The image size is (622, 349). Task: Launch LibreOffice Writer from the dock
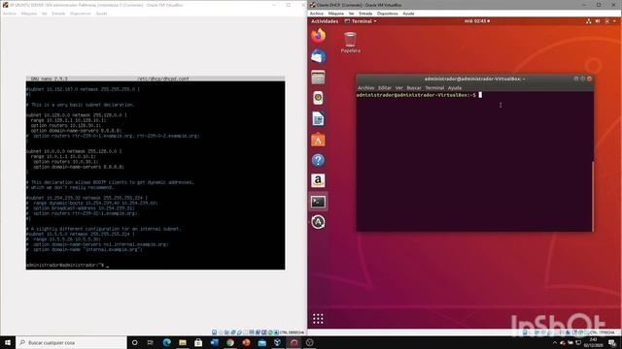318,118
